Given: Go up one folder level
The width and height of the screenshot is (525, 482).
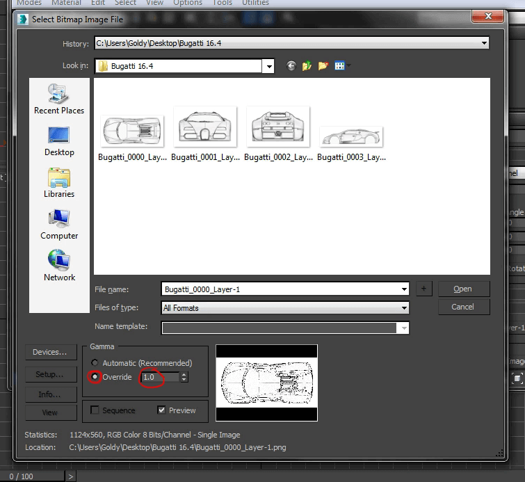Looking at the screenshot, I should [307, 66].
